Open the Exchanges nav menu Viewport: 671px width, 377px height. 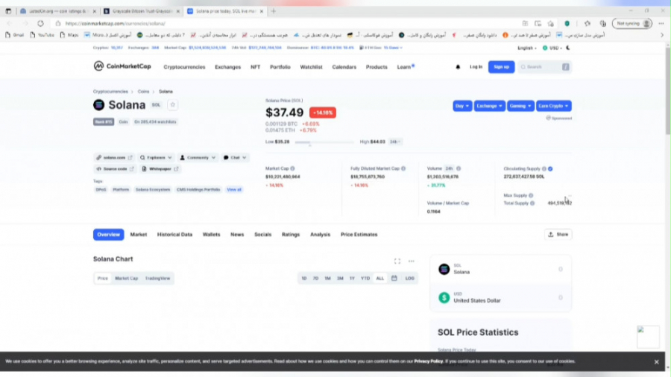pos(227,67)
